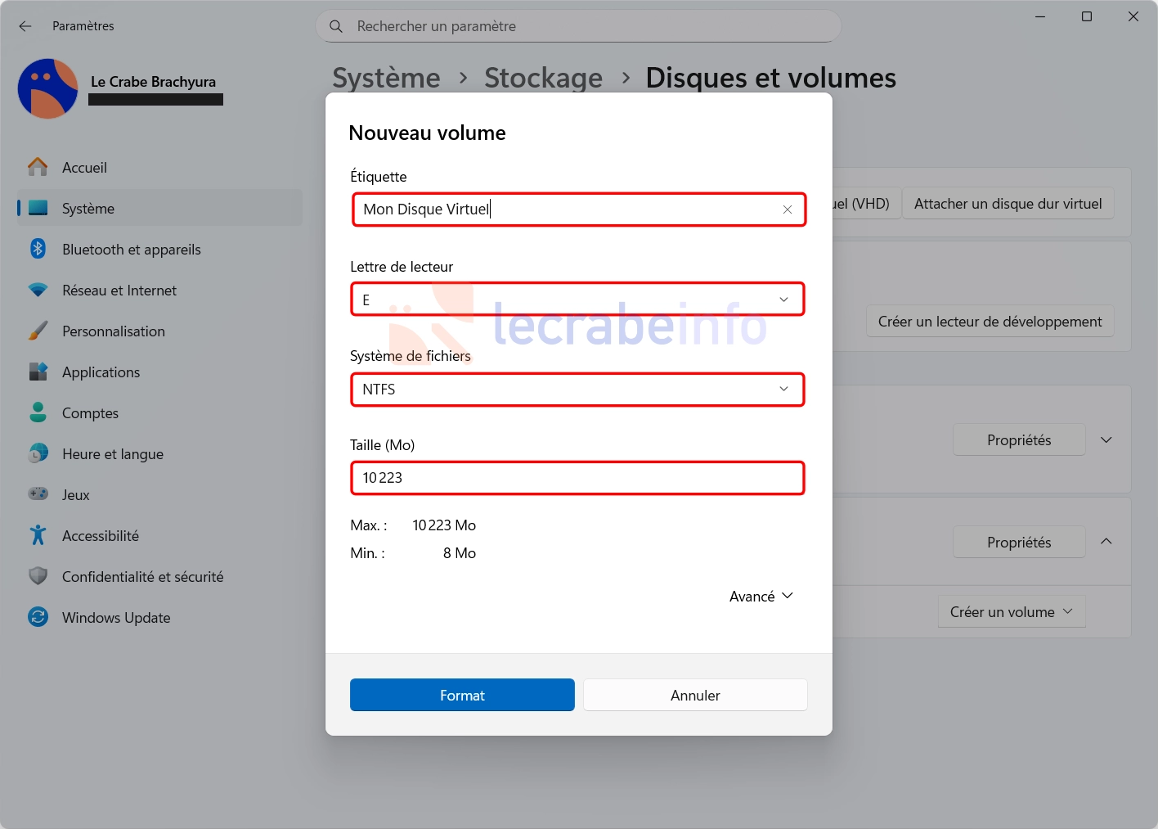Click the Comptes person icon
The image size is (1158, 829).
[38, 412]
